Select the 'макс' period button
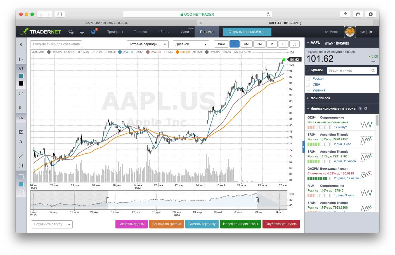The height and width of the screenshot is (255, 395). point(221,44)
